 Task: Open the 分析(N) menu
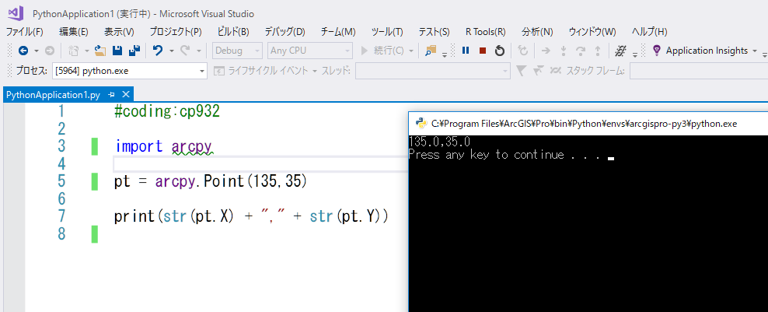pyautogui.click(x=537, y=32)
